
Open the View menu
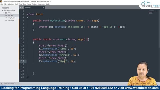pos(20,4)
